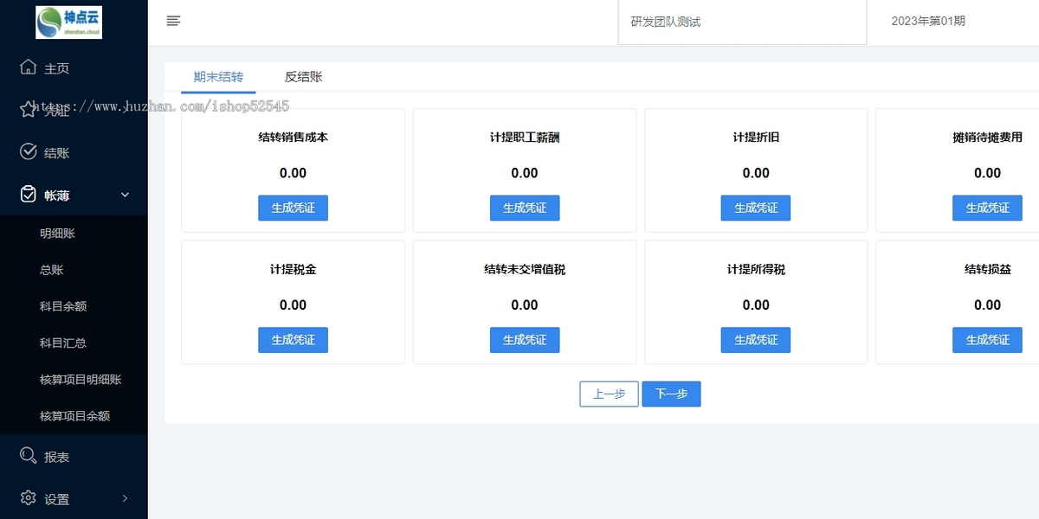Toggle the sidebar collapse hamburger icon

[173, 22]
